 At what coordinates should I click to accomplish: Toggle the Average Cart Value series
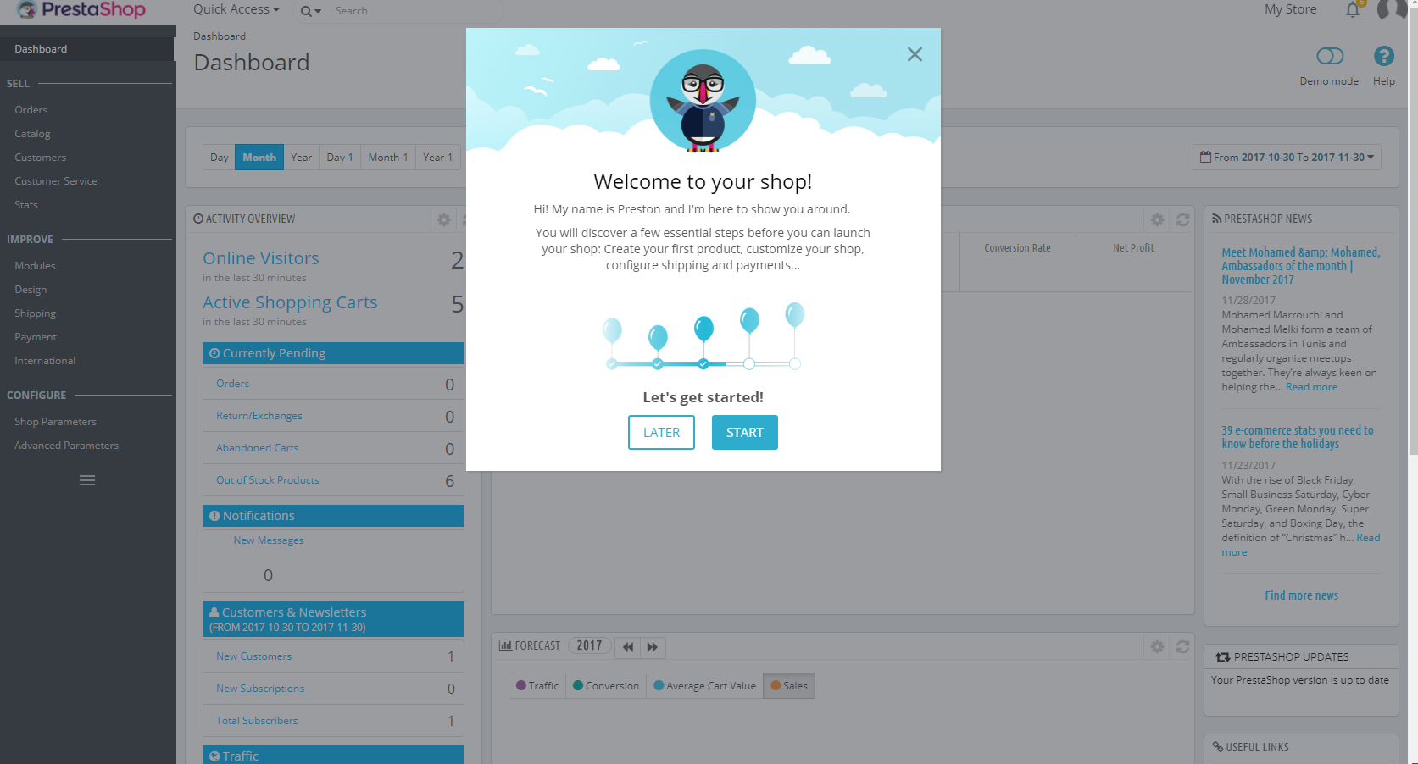pos(705,686)
